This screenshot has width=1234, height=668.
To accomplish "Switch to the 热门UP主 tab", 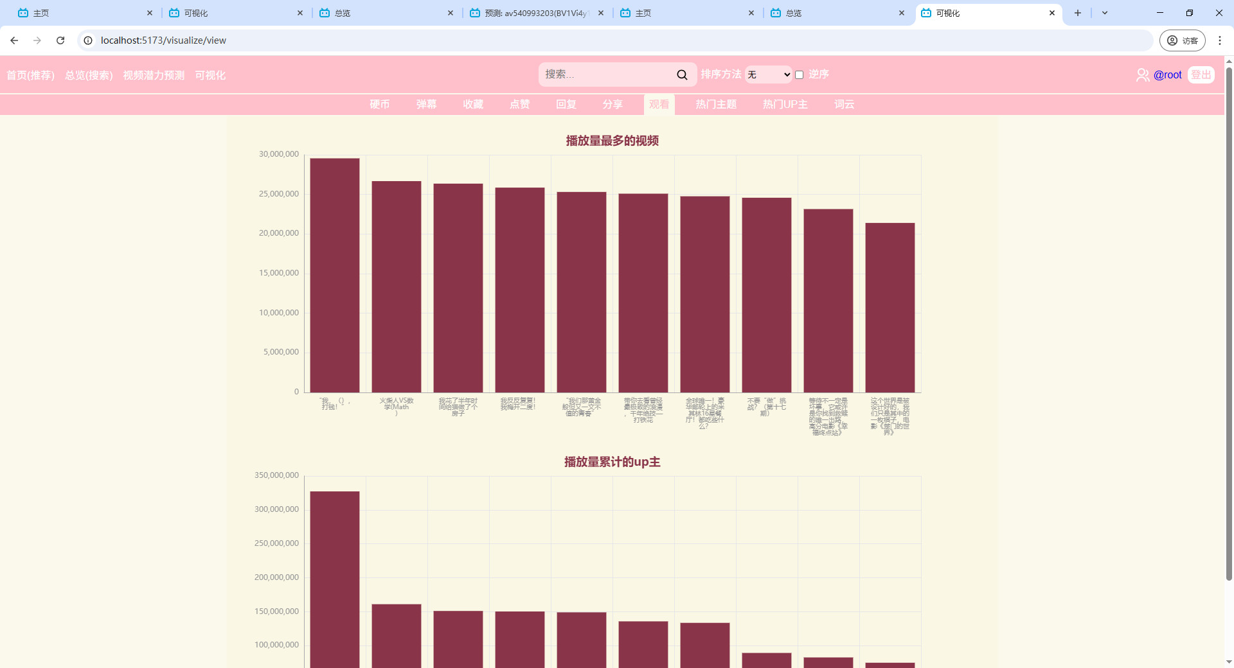I will tap(785, 104).
